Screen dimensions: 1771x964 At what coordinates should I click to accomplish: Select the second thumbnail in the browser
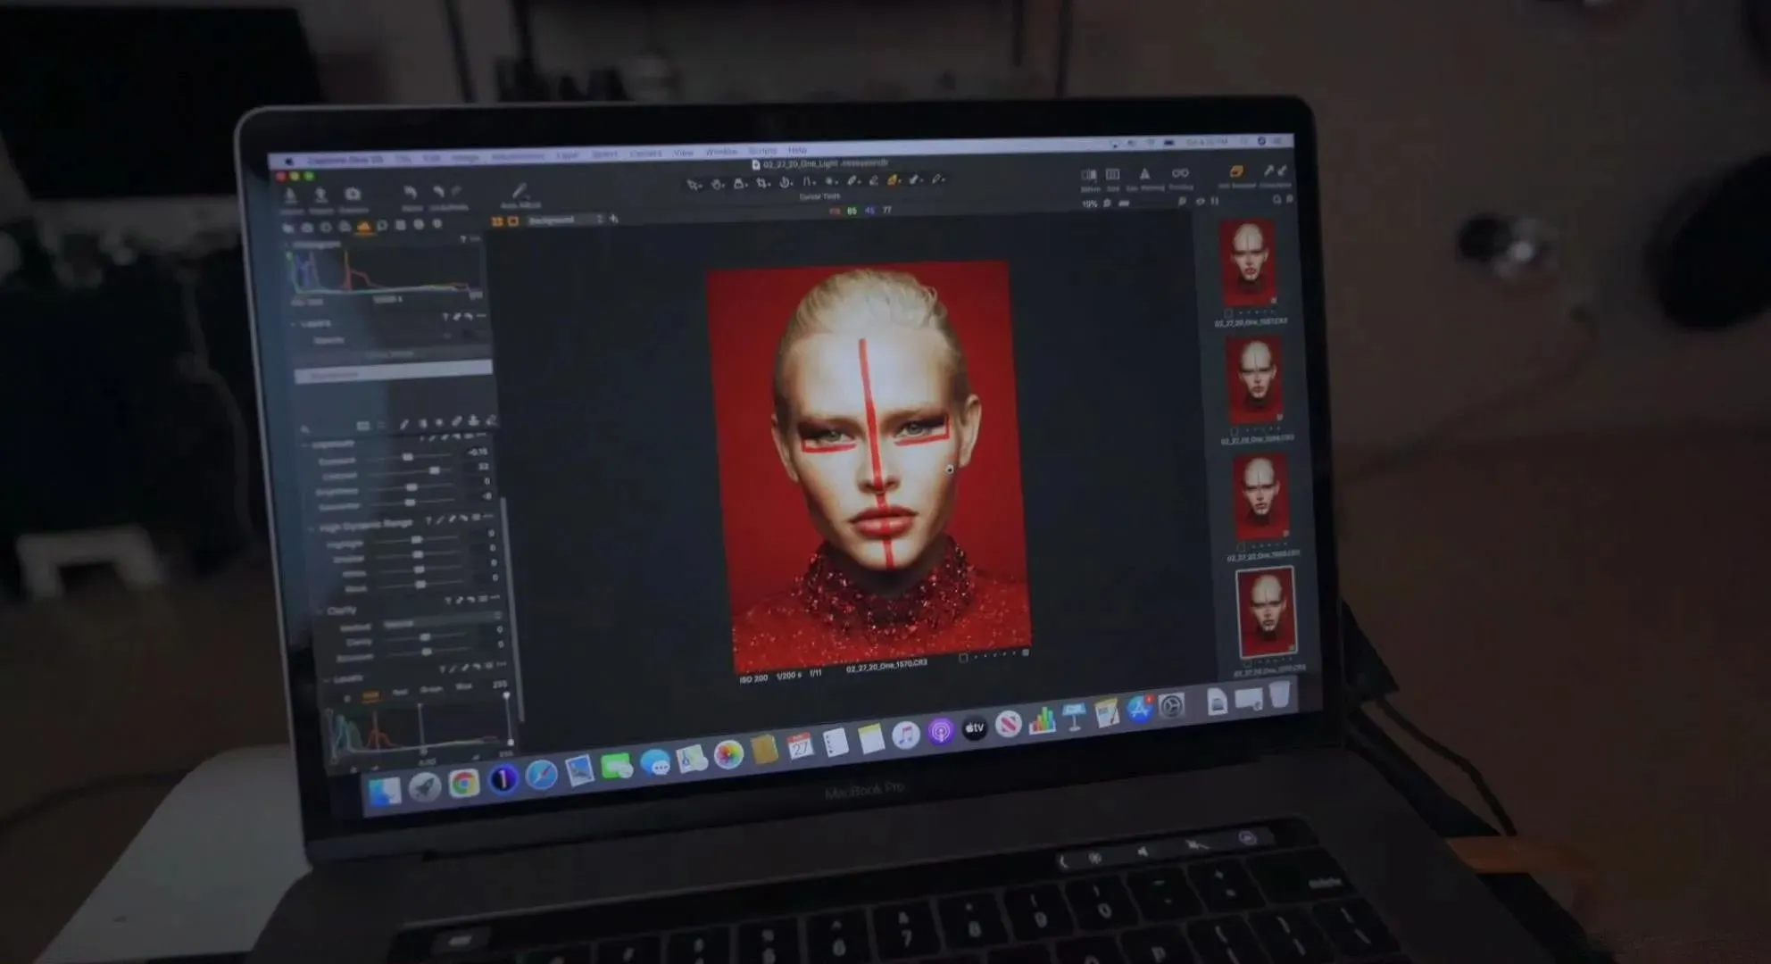1256,381
